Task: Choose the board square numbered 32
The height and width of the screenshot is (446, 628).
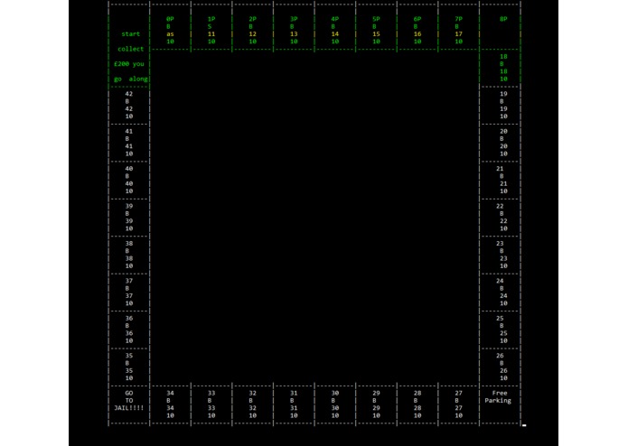Action: [253, 404]
